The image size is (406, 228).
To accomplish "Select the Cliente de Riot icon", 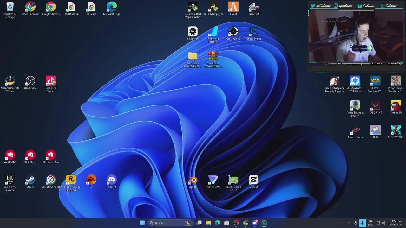I will (x=51, y=157).
